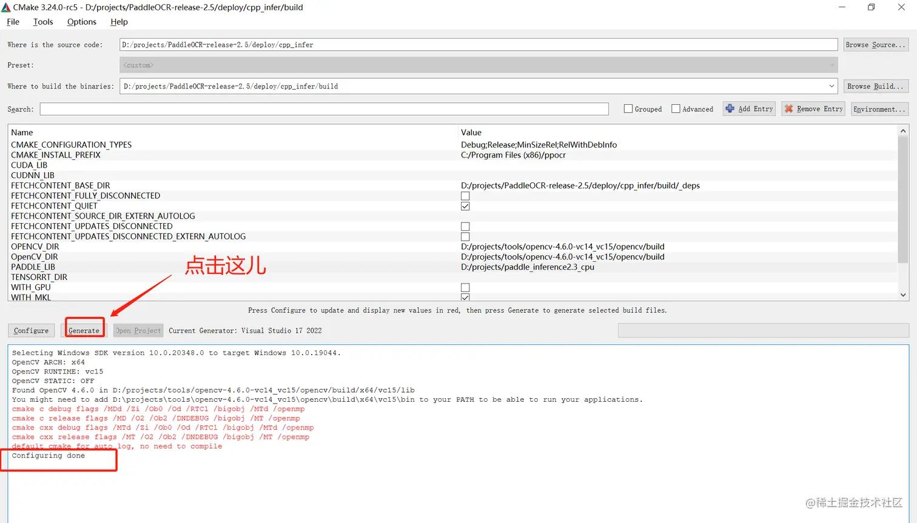
Task: Click the Remove Entry cross icon
Action: tap(788, 108)
